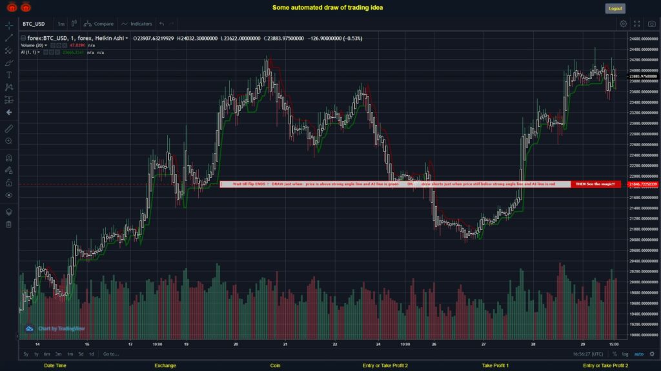Screen dimensions: 661x371
Task: Open the Chart by TradingView link
Action: coord(56,328)
